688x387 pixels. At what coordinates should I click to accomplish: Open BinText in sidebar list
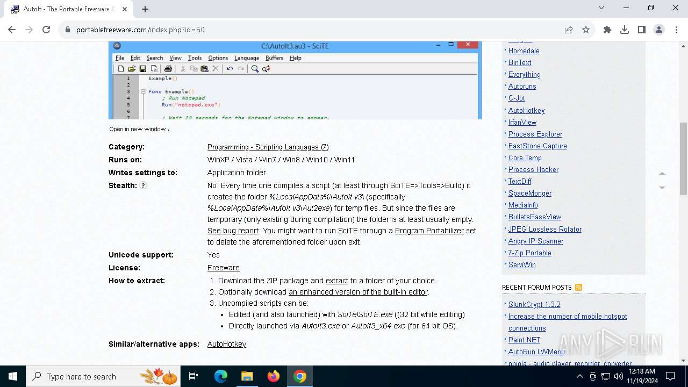[x=520, y=62]
